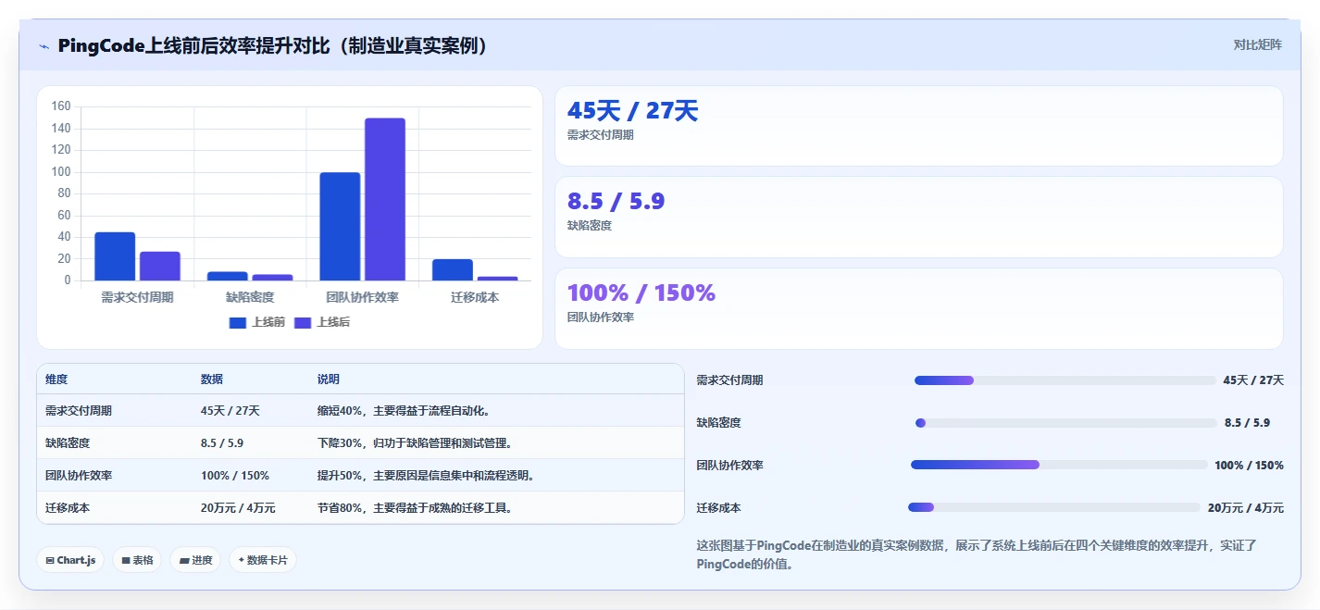Click the 表格 tag chip
The image size is (1320, 610).
[x=137, y=560]
